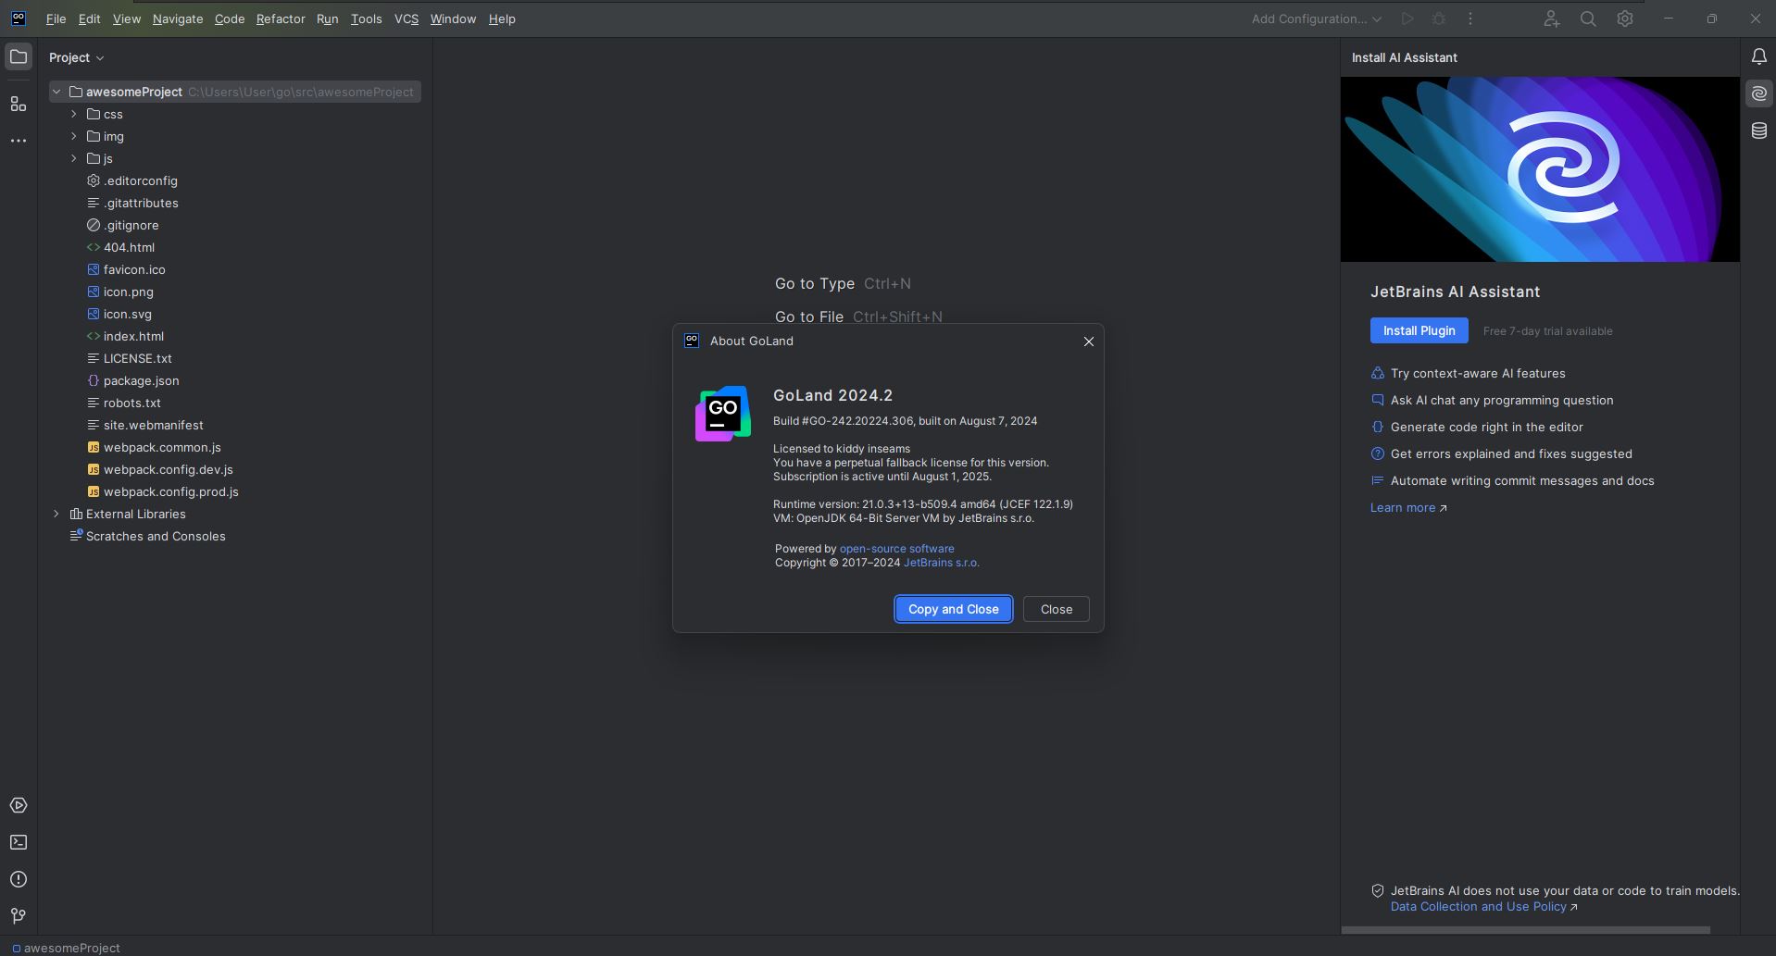Click the package.json file icon
Viewport: 1776px width, 956px height.
click(x=94, y=380)
